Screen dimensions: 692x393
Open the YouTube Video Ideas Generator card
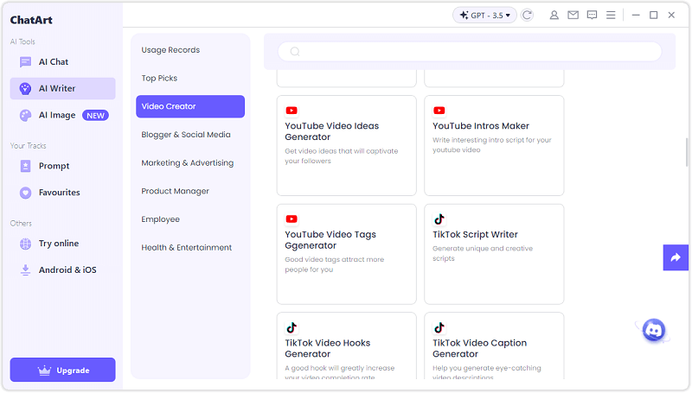346,145
